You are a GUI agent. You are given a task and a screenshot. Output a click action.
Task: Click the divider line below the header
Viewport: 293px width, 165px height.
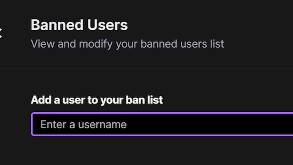click(146, 68)
